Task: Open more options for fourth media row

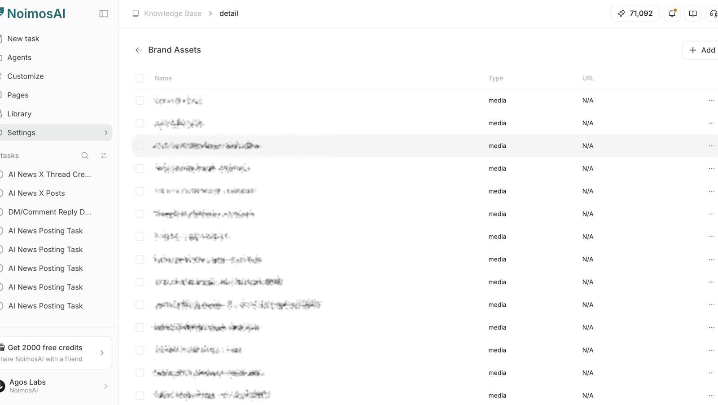Action: pos(712,168)
